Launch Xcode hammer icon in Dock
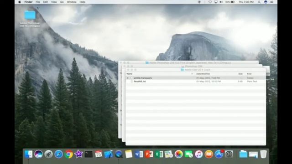 click(109, 154)
